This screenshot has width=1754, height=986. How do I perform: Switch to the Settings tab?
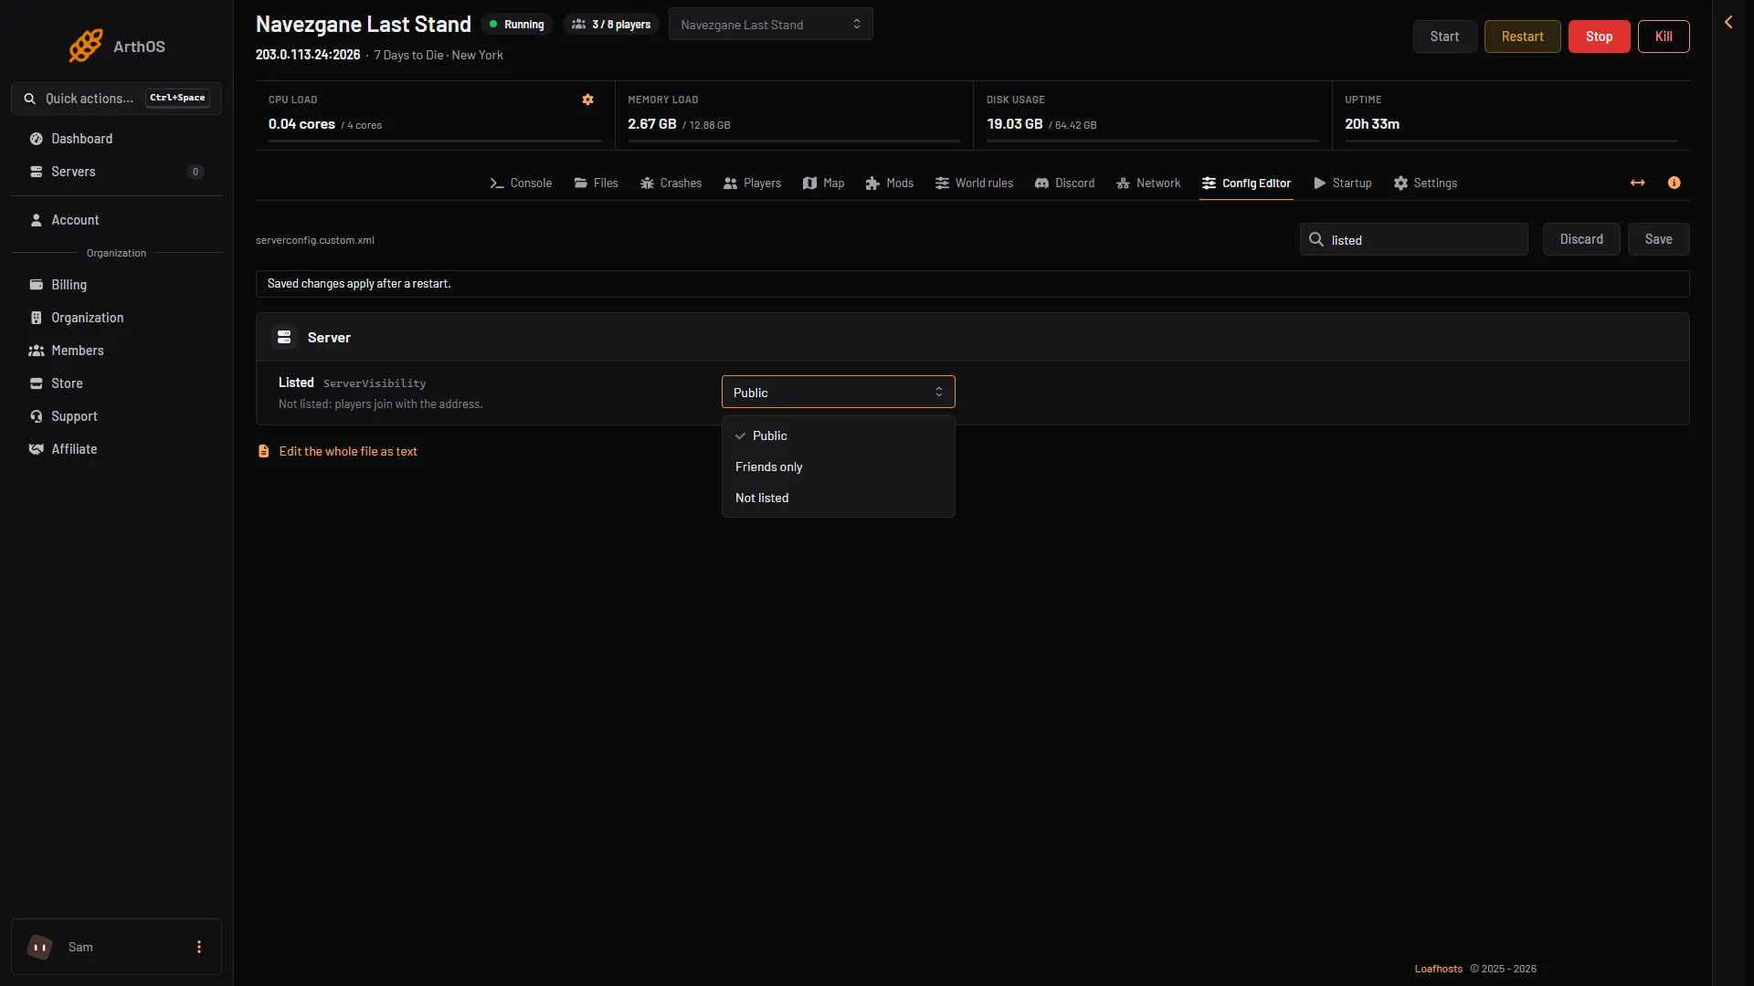1425,183
